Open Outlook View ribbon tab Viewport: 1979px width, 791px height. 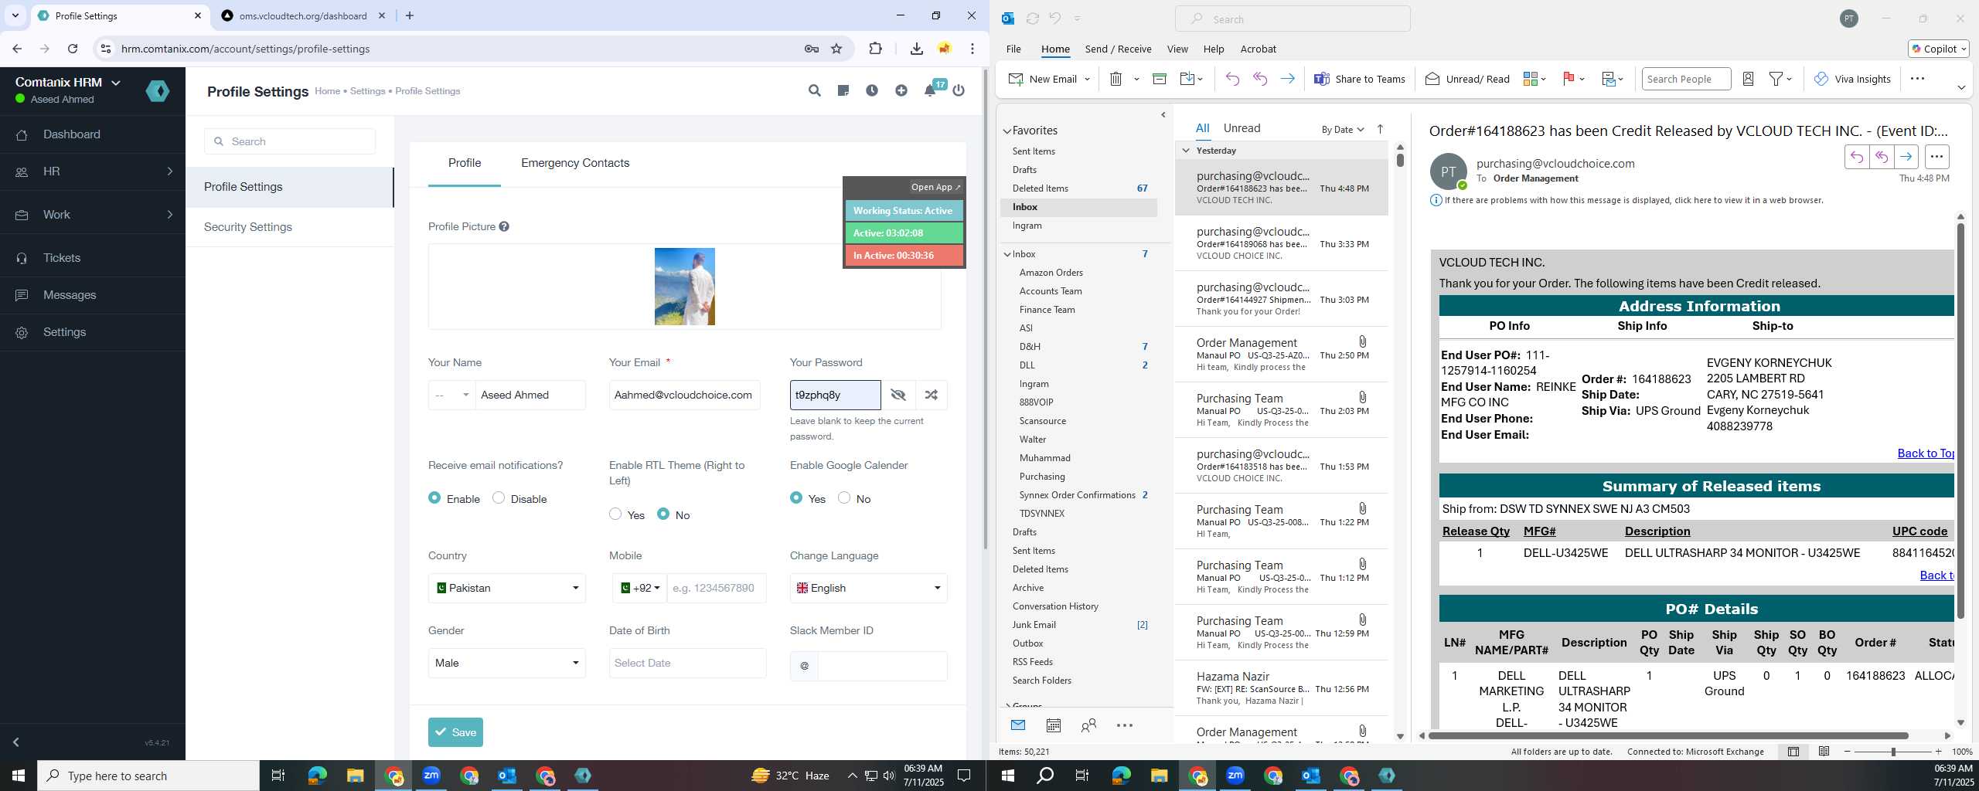(1177, 49)
